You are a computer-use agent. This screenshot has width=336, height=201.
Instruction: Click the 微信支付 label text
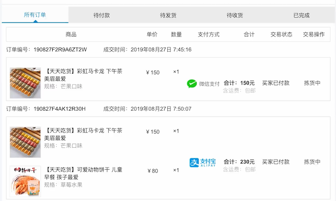click(209, 84)
